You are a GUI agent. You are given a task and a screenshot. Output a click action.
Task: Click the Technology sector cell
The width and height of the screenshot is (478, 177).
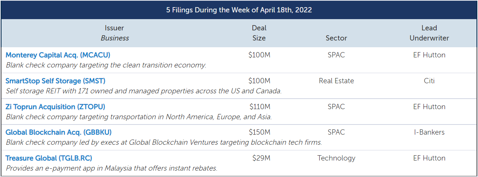click(x=336, y=158)
